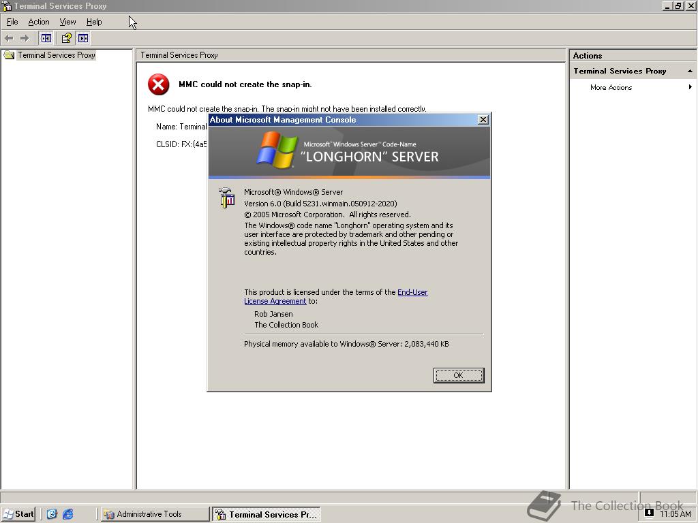Click the MMC toolbox icon in About dialog
698x523 pixels.
(x=226, y=198)
